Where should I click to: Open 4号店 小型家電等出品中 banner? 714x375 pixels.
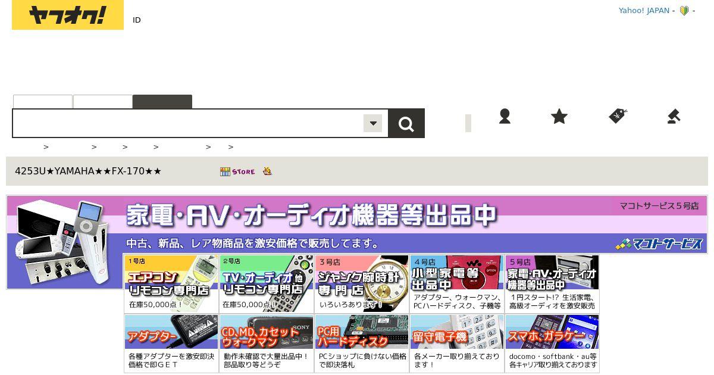tap(457, 284)
